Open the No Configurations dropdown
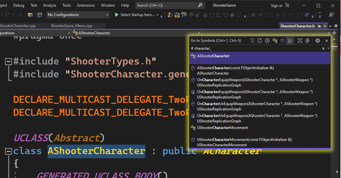 [78, 15]
